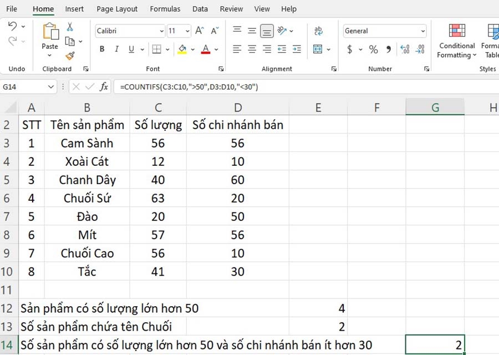The width and height of the screenshot is (499, 355).
Task: Open the Copy dropdown arrow
Action: tap(80, 42)
